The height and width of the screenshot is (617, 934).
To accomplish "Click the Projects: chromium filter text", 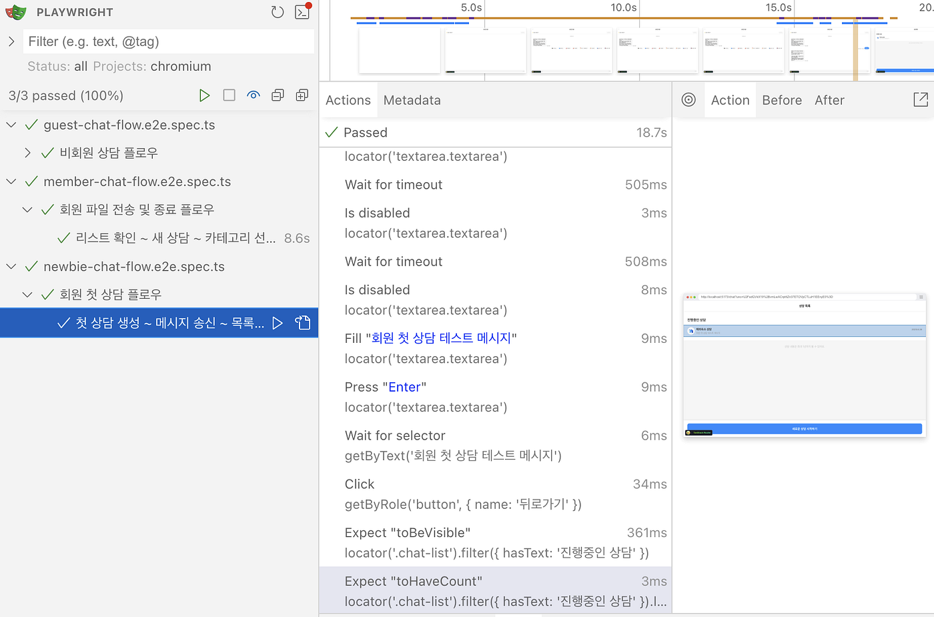I will pos(152,66).
